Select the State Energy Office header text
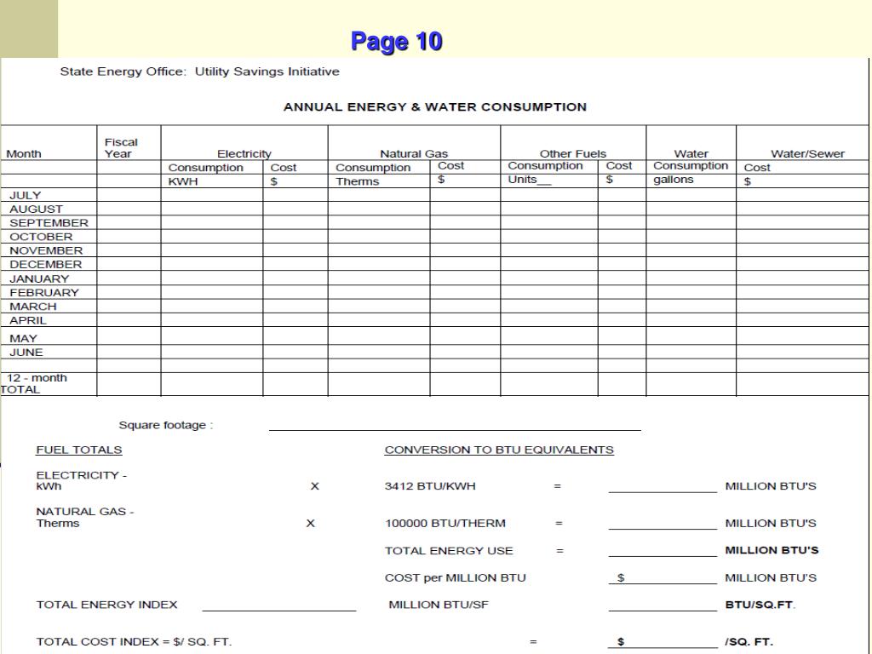 coord(199,72)
